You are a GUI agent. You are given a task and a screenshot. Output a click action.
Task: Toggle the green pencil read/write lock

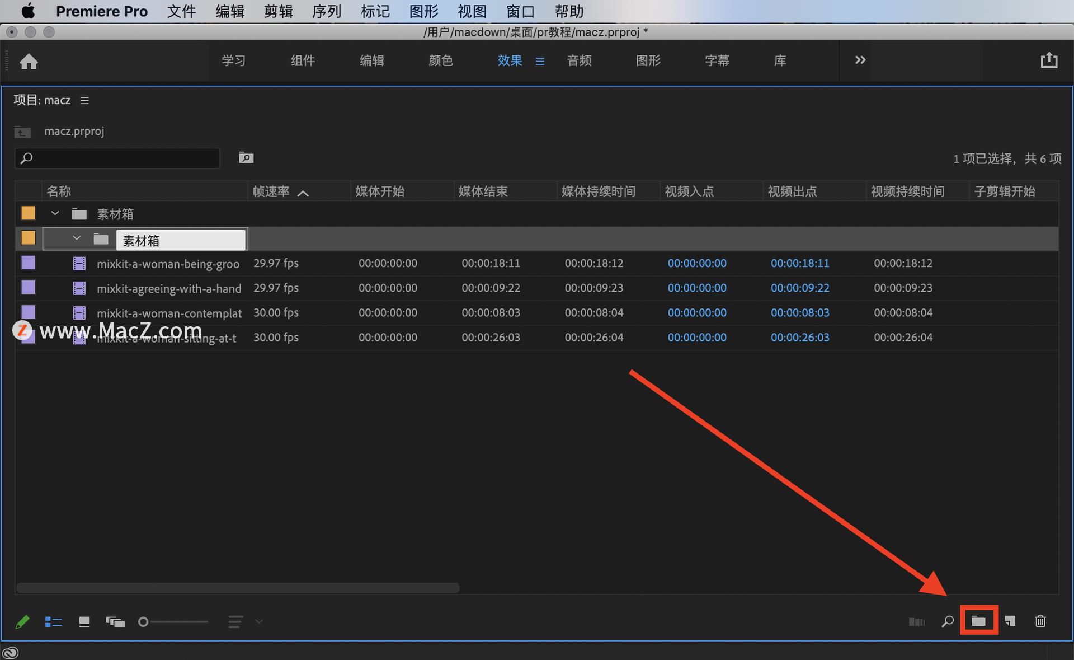22,622
